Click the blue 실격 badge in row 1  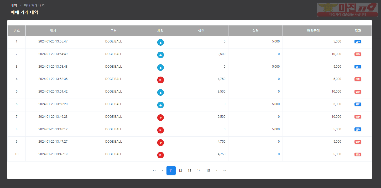pos(358,41)
